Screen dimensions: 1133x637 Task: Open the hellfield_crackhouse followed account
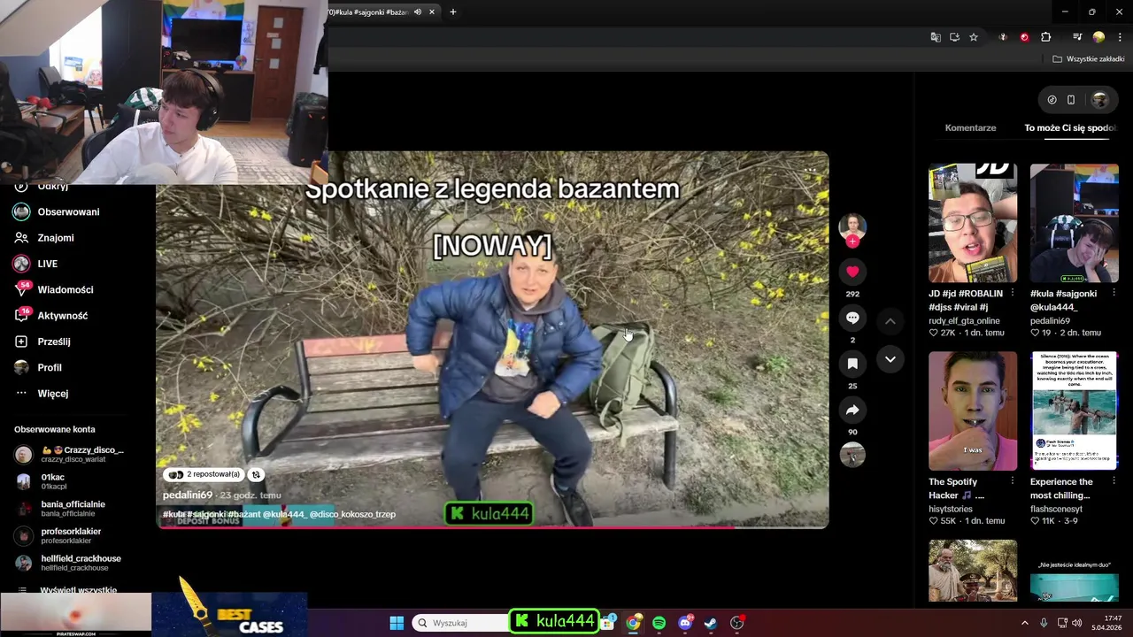(69, 563)
